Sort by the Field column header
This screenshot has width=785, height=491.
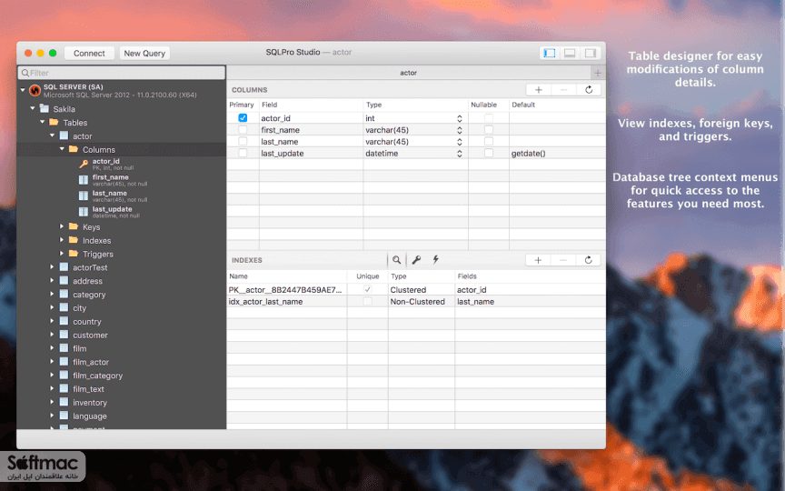coord(311,105)
